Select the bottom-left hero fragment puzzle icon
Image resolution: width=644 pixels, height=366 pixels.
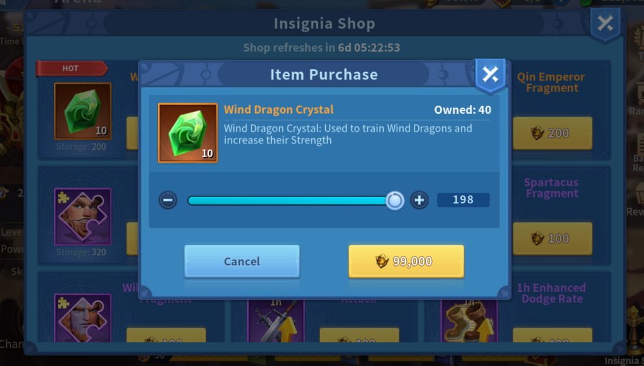(82, 318)
